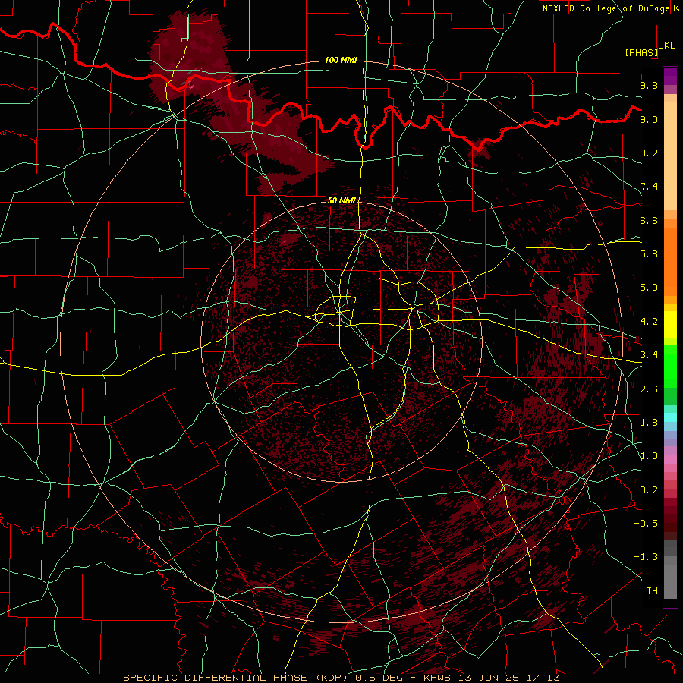This screenshot has width=683, height=683.
Task: Select the 50 NMI range ring label
Action: click(x=341, y=200)
